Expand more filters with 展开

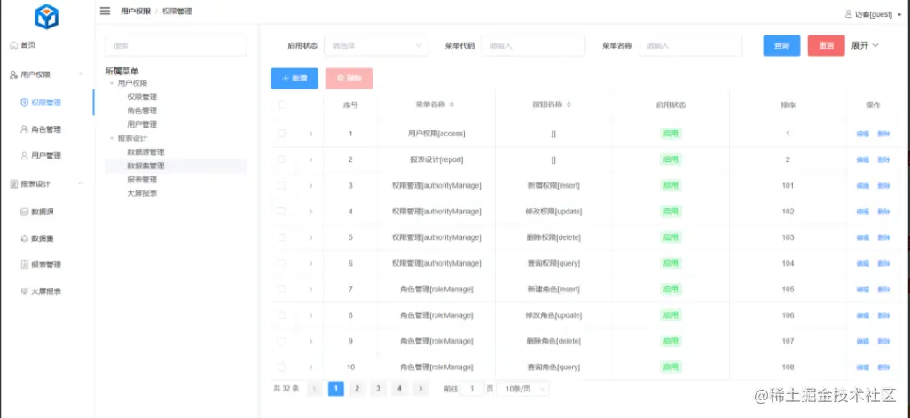[x=865, y=45]
